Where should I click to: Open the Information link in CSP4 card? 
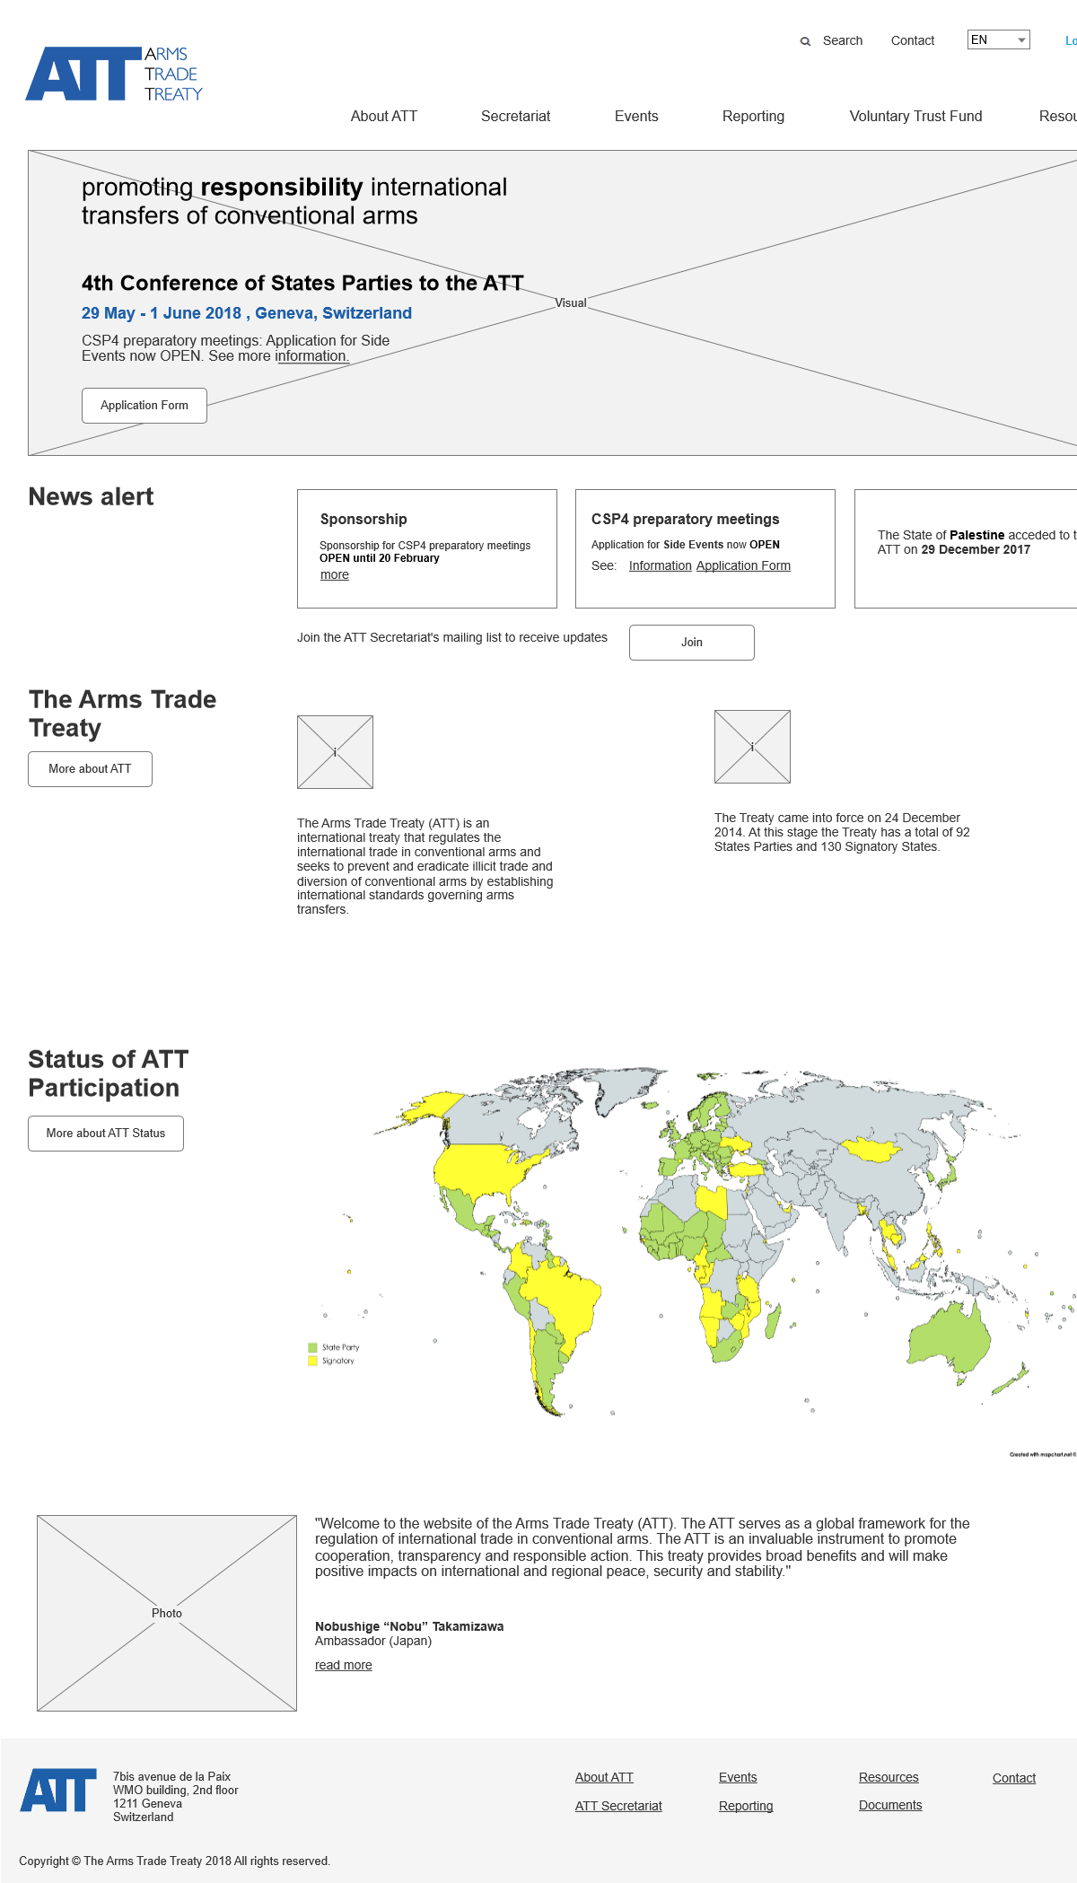click(x=661, y=565)
